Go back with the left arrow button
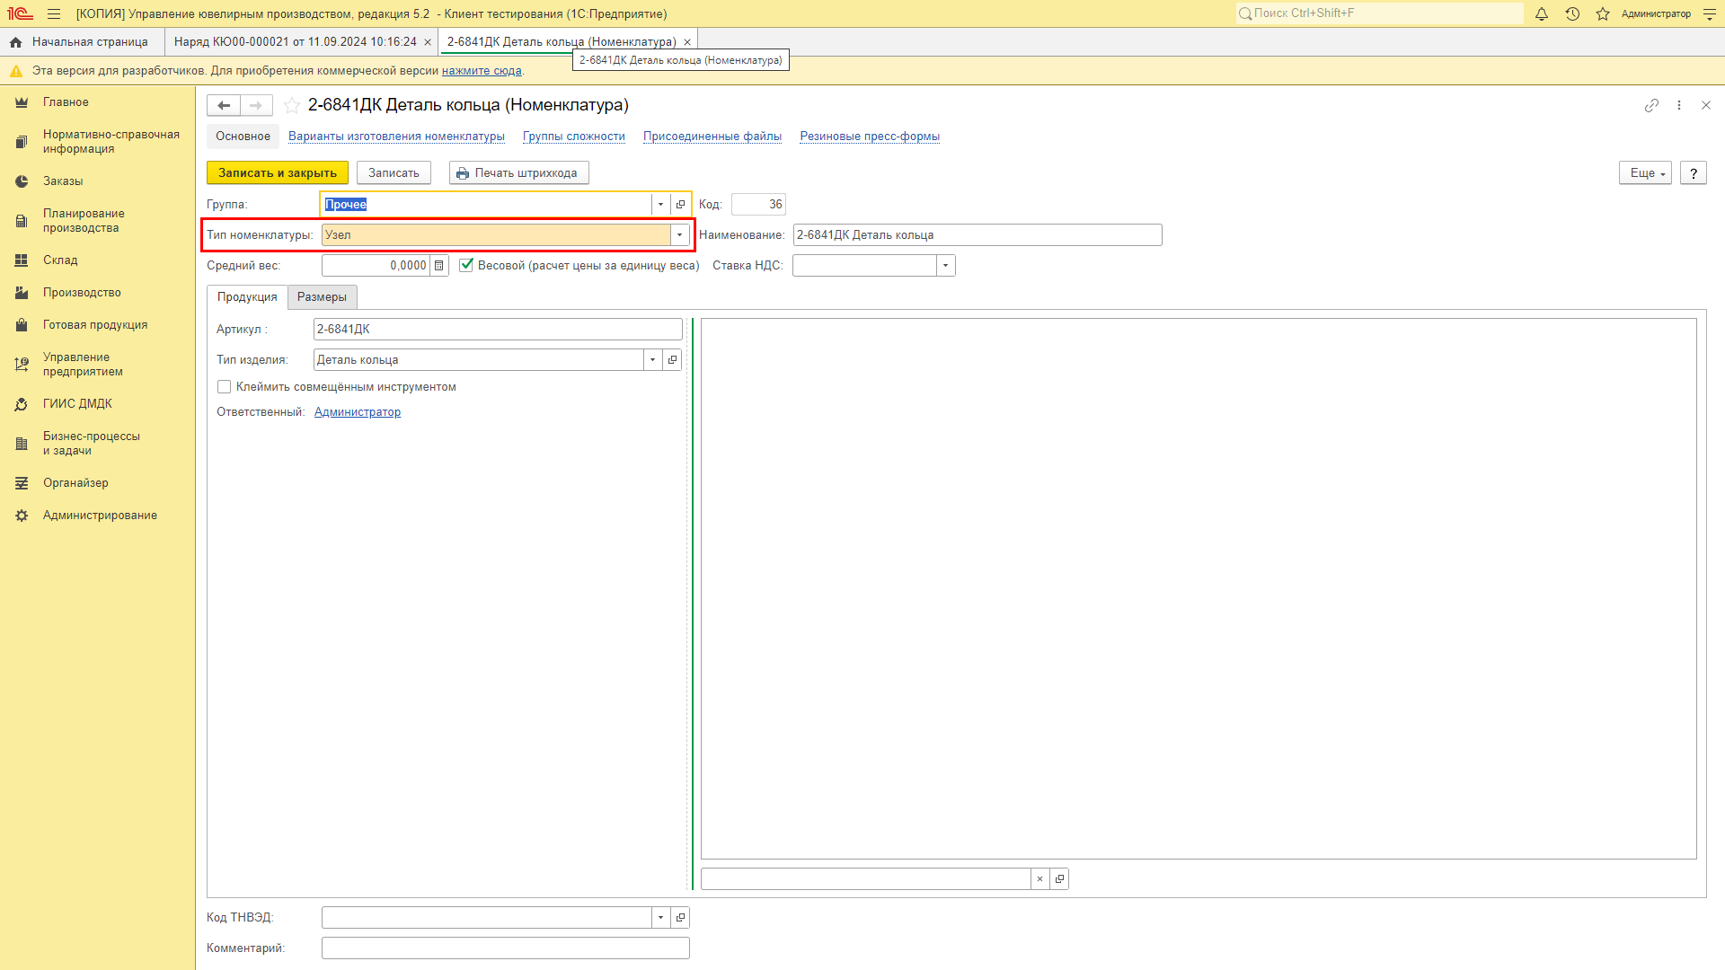The image size is (1725, 970). (224, 106)
